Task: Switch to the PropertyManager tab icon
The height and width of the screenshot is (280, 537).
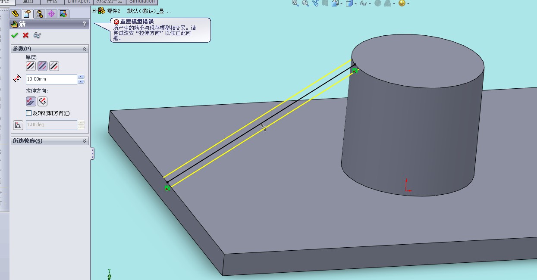Action: click(x=27, y=14)
